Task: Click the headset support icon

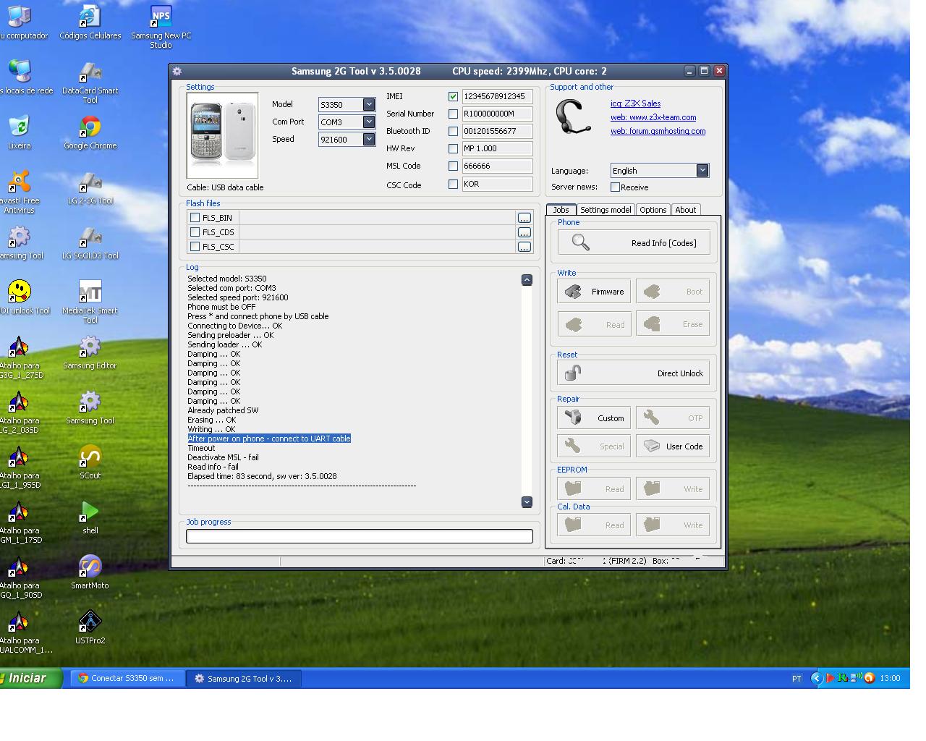Action: point(573,117)
